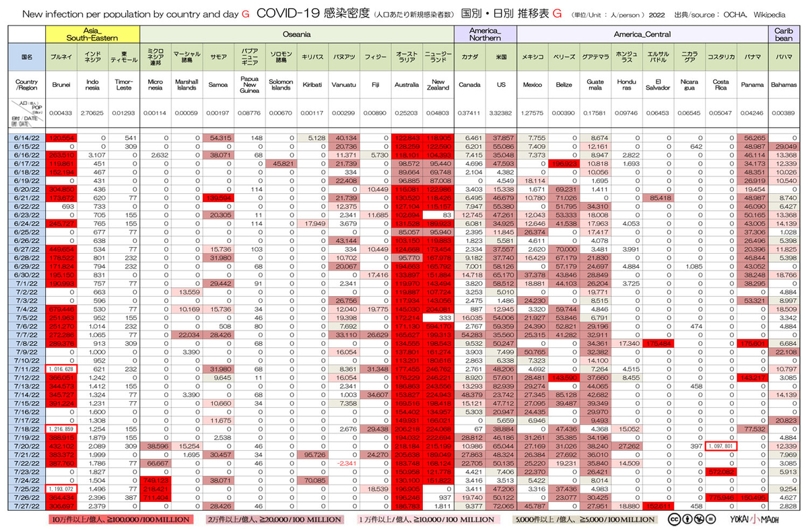
Task: Click the Japanese 米国 header cell
Action: point(500,57)
